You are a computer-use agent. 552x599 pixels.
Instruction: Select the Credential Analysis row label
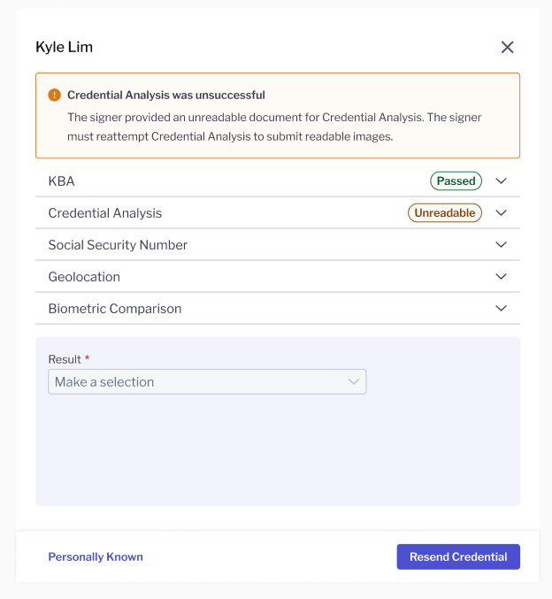point(105,213)
